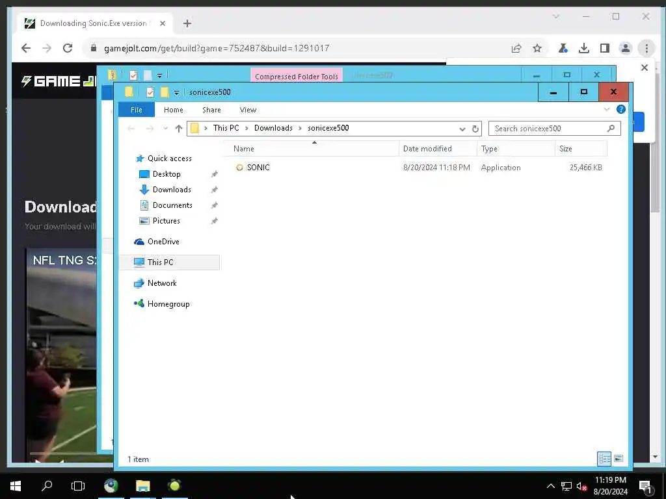Screen dimensions: 666x499
Task: Refresh the sonicexe500 folder listing
Action: [x=475, y=129]
